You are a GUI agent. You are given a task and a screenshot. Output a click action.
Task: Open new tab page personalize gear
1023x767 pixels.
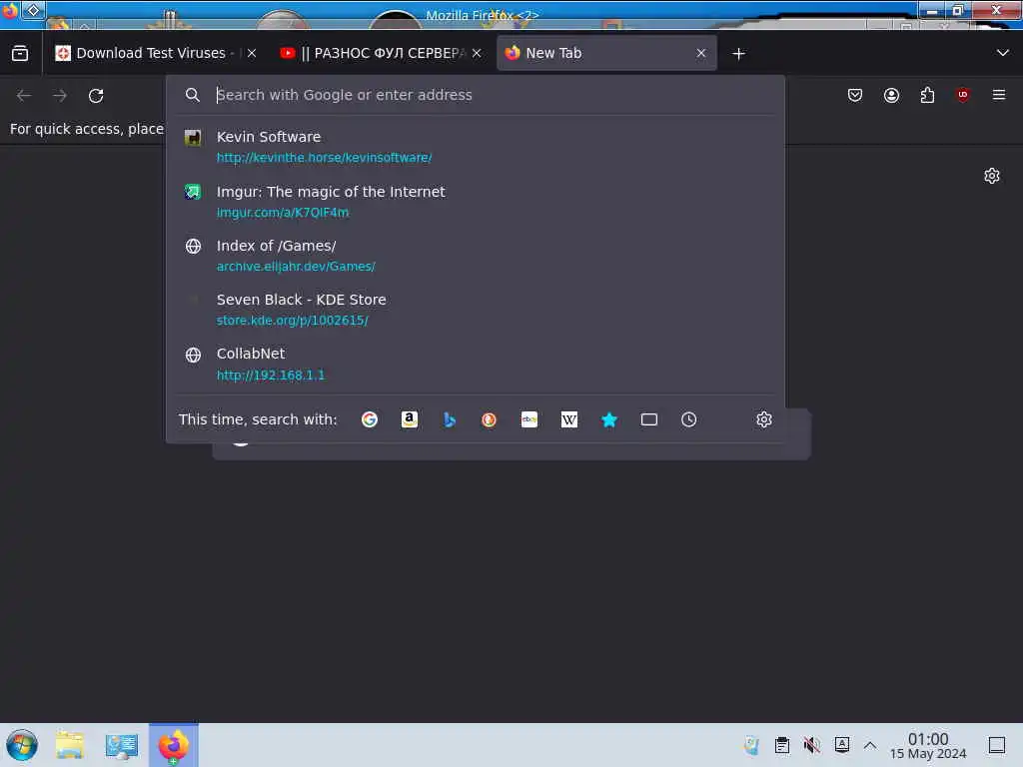coord(992,176)
